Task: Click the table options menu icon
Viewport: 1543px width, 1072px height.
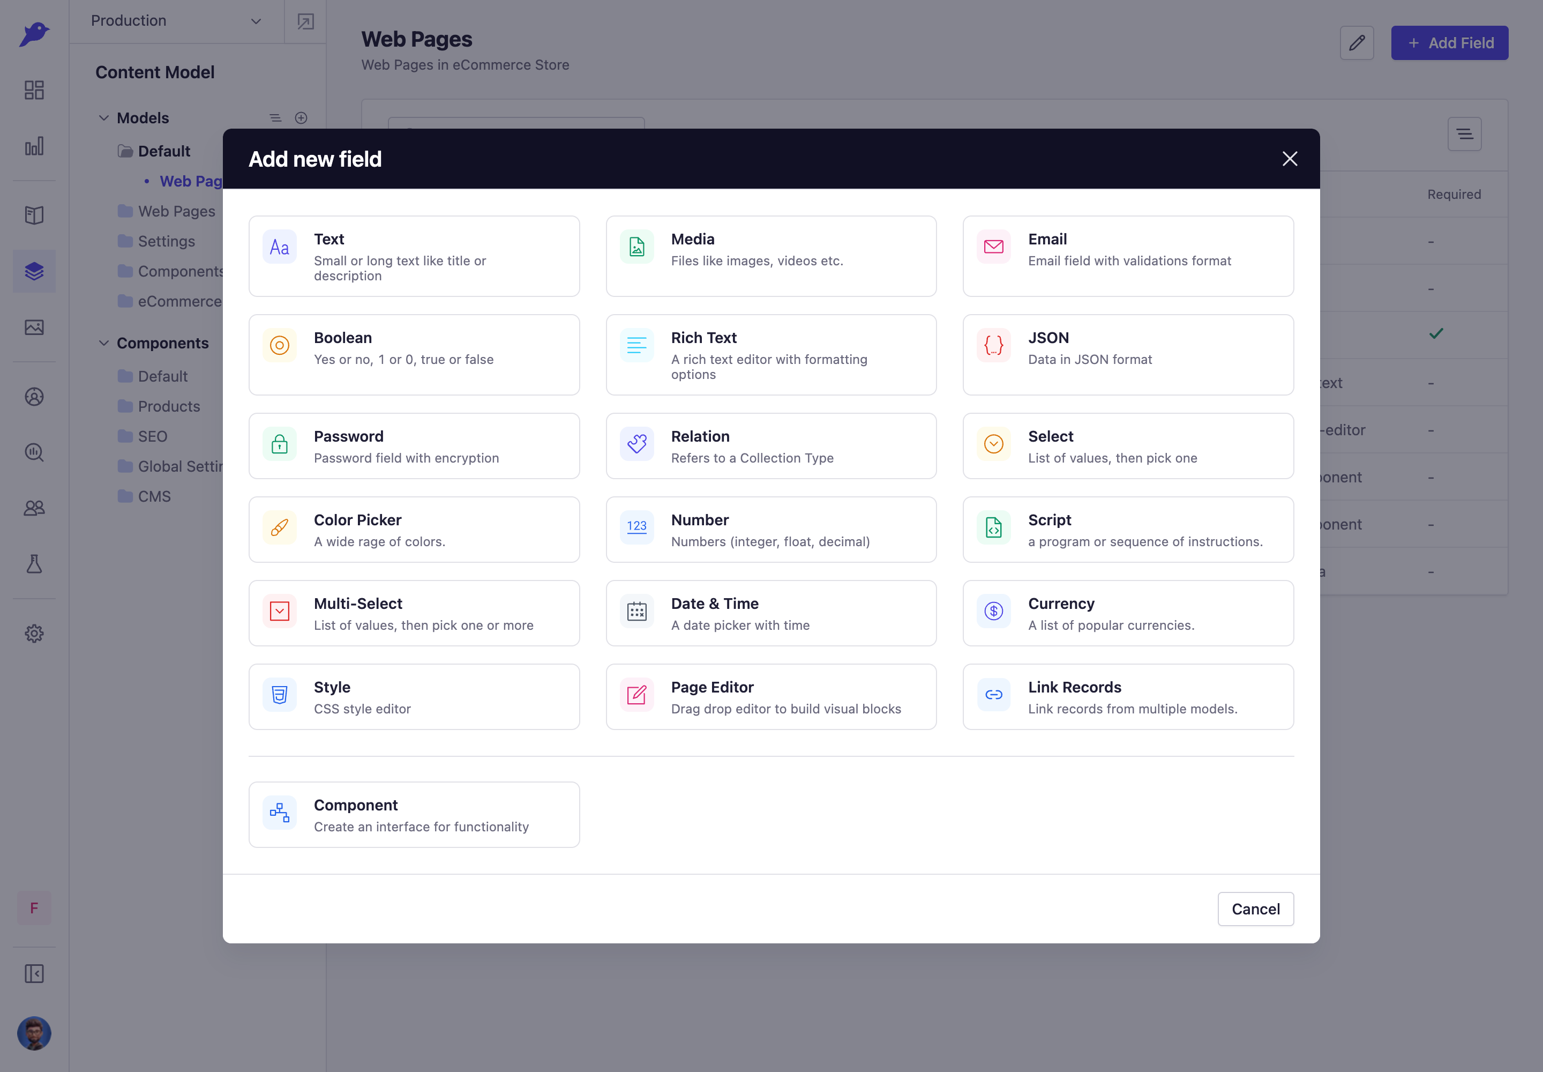Action: (1464, 133)
